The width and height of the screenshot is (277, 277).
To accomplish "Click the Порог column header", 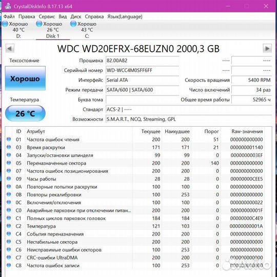I will (x=211, y=131).
